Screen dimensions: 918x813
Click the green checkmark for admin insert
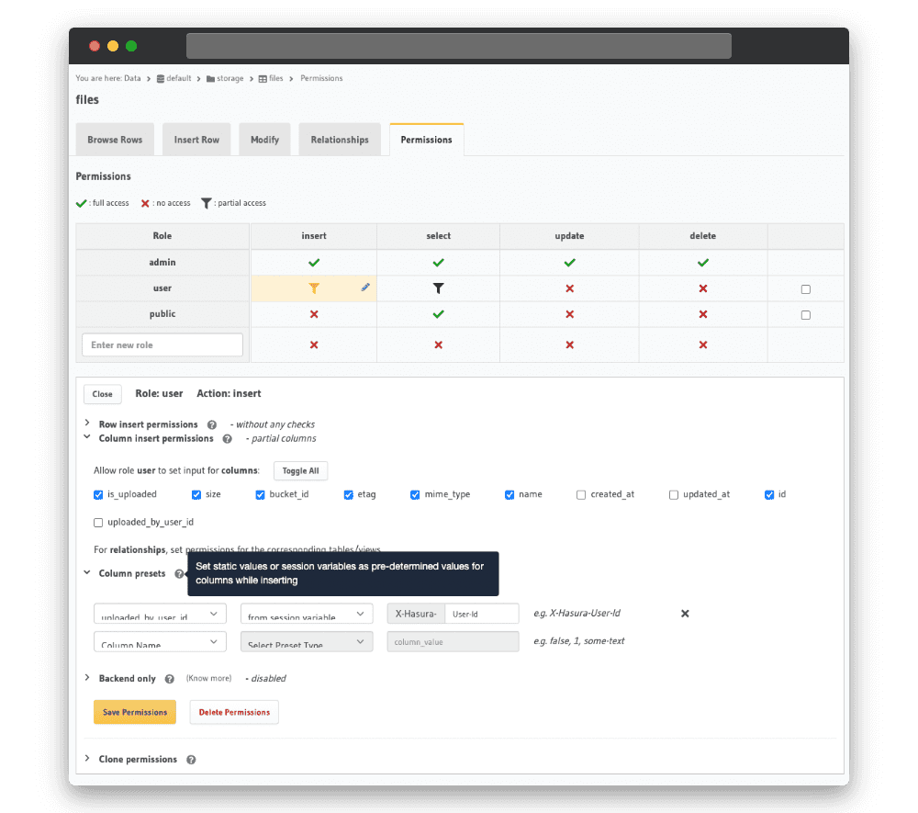tap(314, 263)
